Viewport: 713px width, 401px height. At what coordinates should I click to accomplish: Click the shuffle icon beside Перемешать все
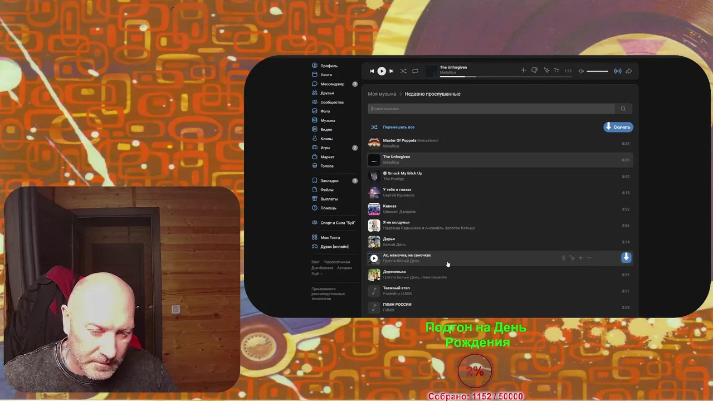tap(374, 127)
